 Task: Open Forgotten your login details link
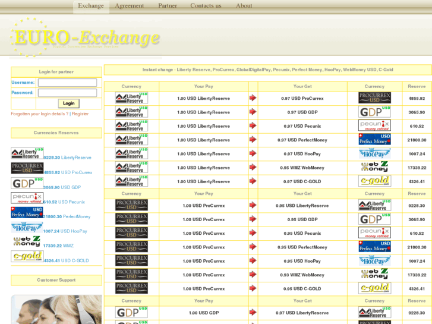pyautogui.click(x=40, y=114)
